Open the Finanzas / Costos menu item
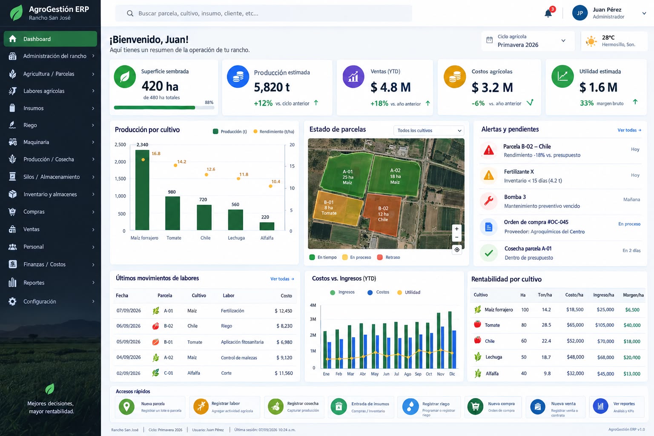This screenshot has height=436, width=654. click(50, 264)
